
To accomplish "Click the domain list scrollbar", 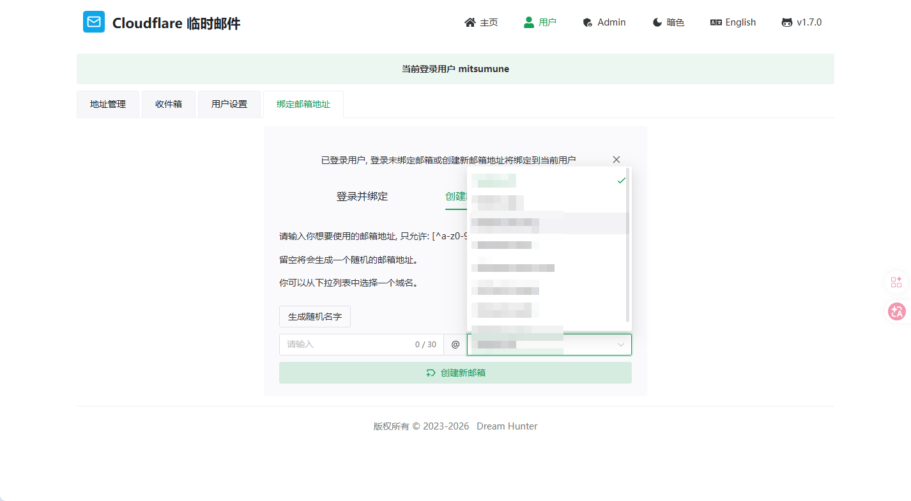I will 629,245.
